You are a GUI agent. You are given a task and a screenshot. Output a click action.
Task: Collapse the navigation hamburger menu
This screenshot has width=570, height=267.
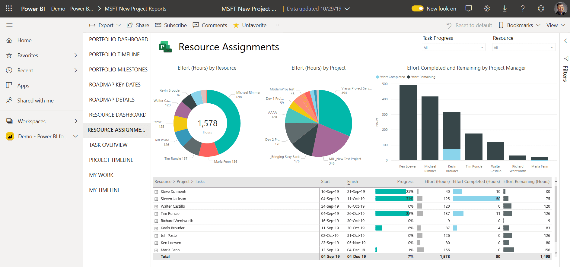pyautogui.click(x=9, y=25)
